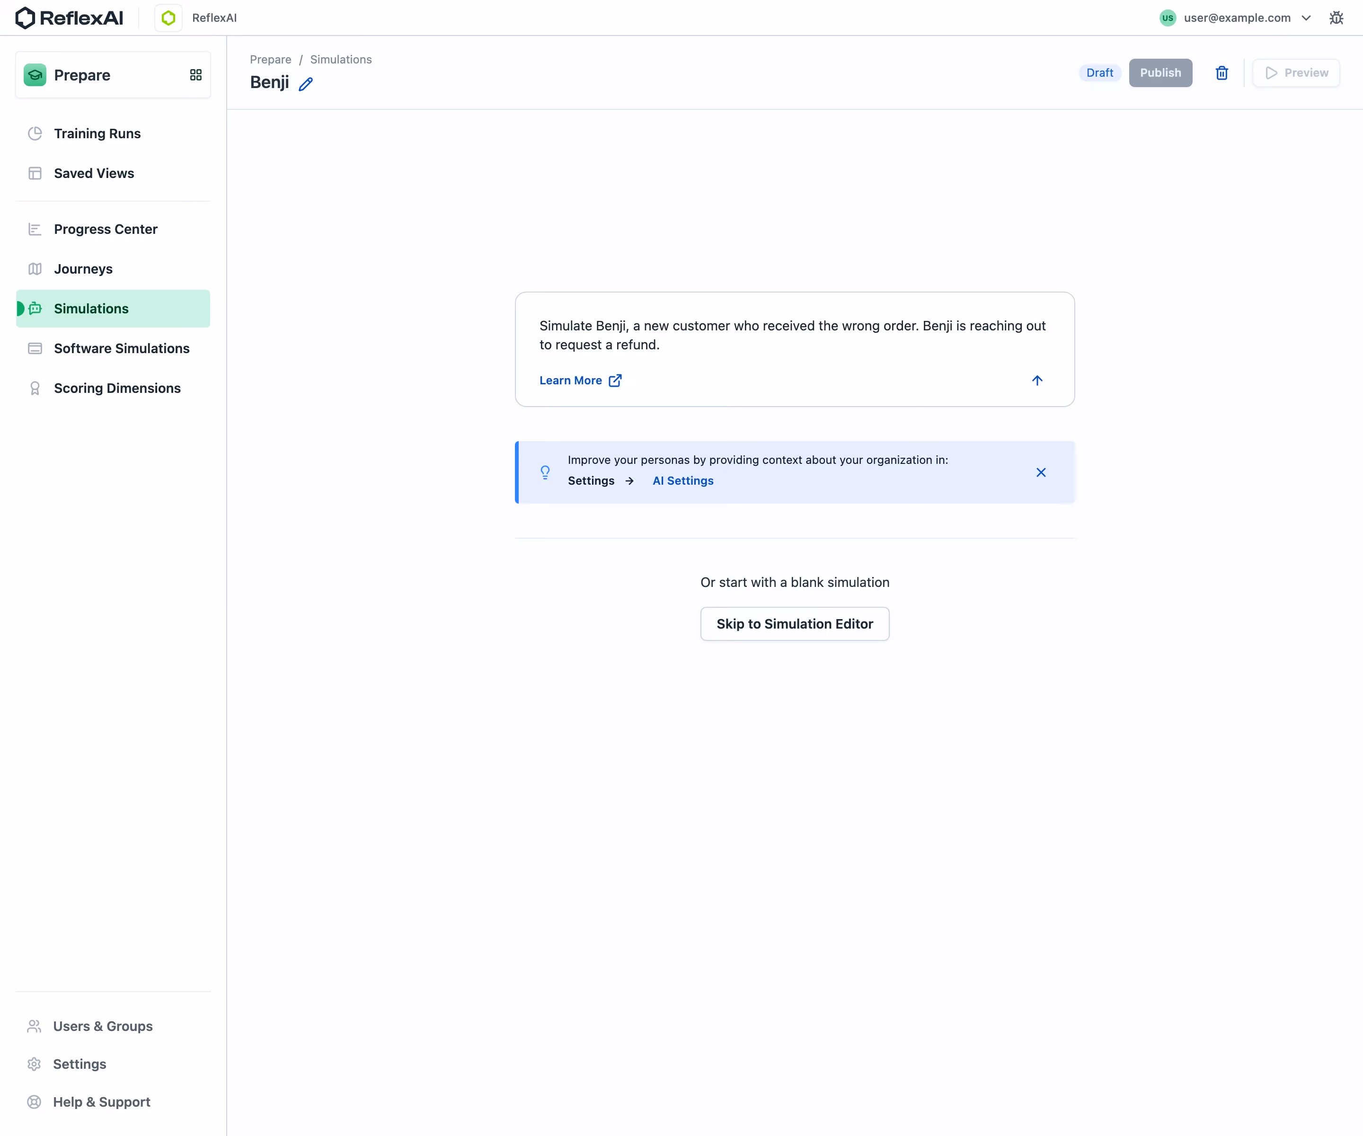Open the AI Settings link

683,481
